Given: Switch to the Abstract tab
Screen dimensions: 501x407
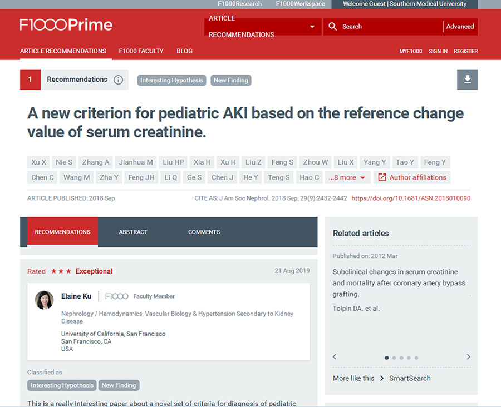Looking at the screenshot, I should pos(133,232).
